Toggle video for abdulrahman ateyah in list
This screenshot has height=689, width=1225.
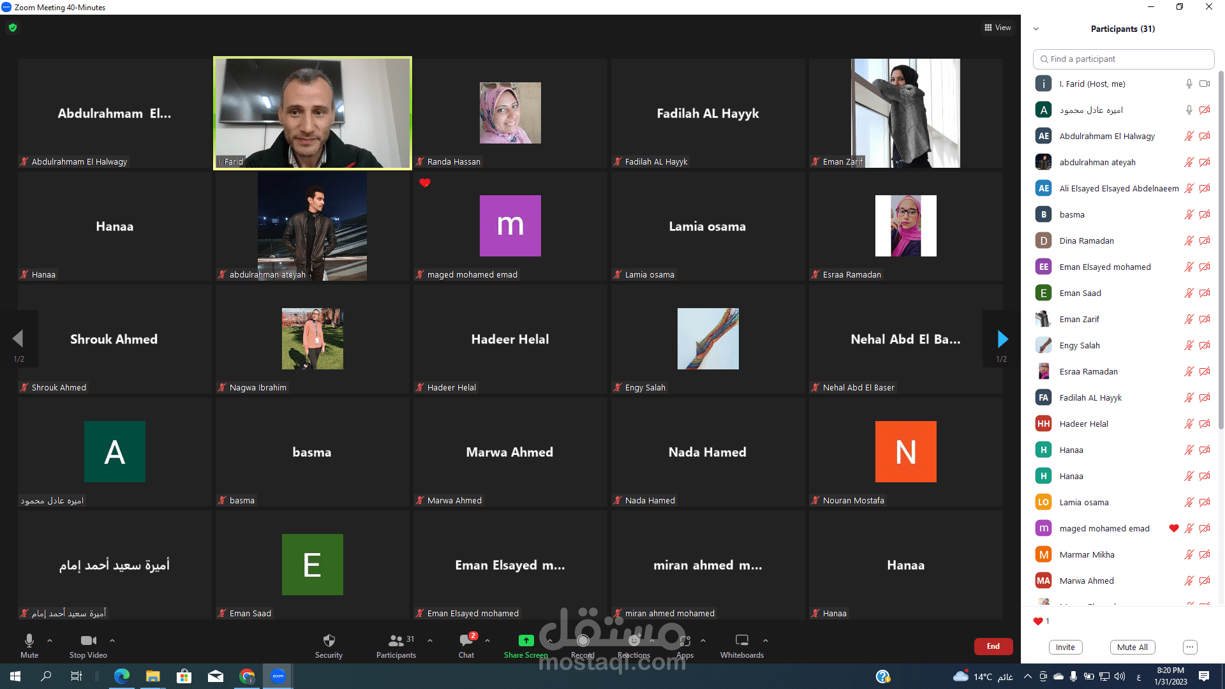[1205, 162]
